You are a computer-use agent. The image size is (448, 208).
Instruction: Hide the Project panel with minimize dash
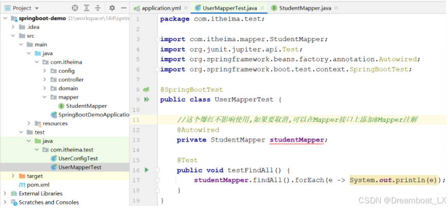(124, 8)
